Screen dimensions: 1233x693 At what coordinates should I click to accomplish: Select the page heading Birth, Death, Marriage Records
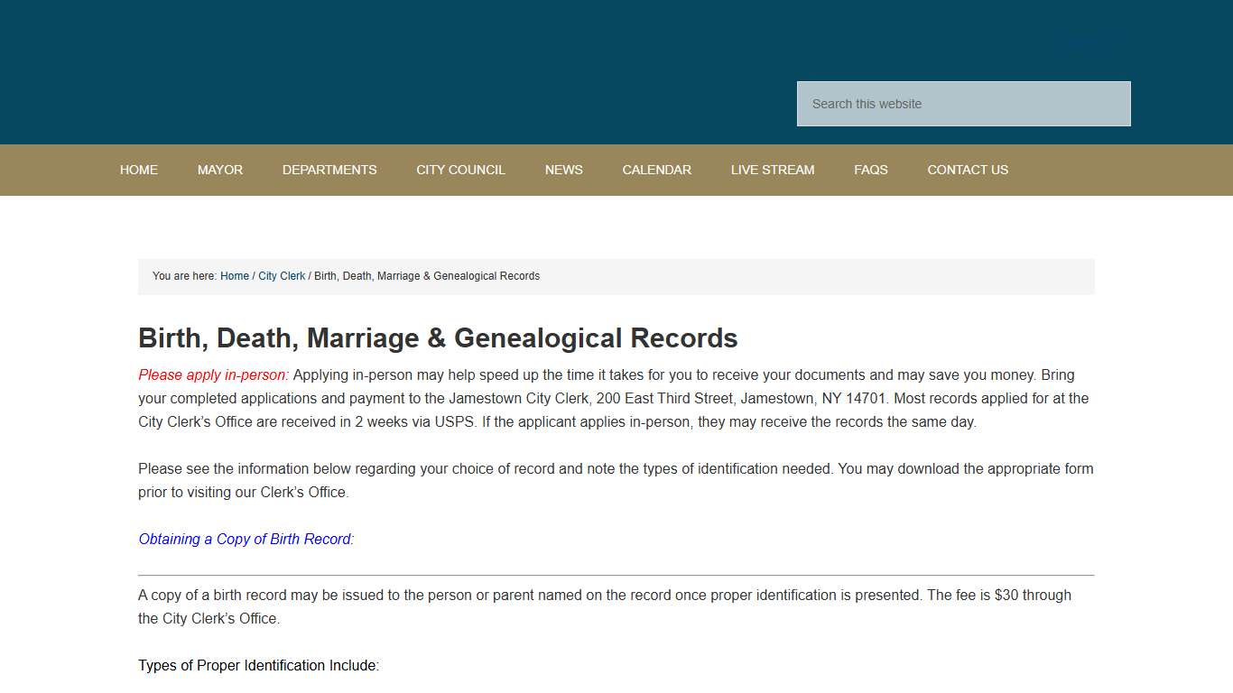point(437,337)
